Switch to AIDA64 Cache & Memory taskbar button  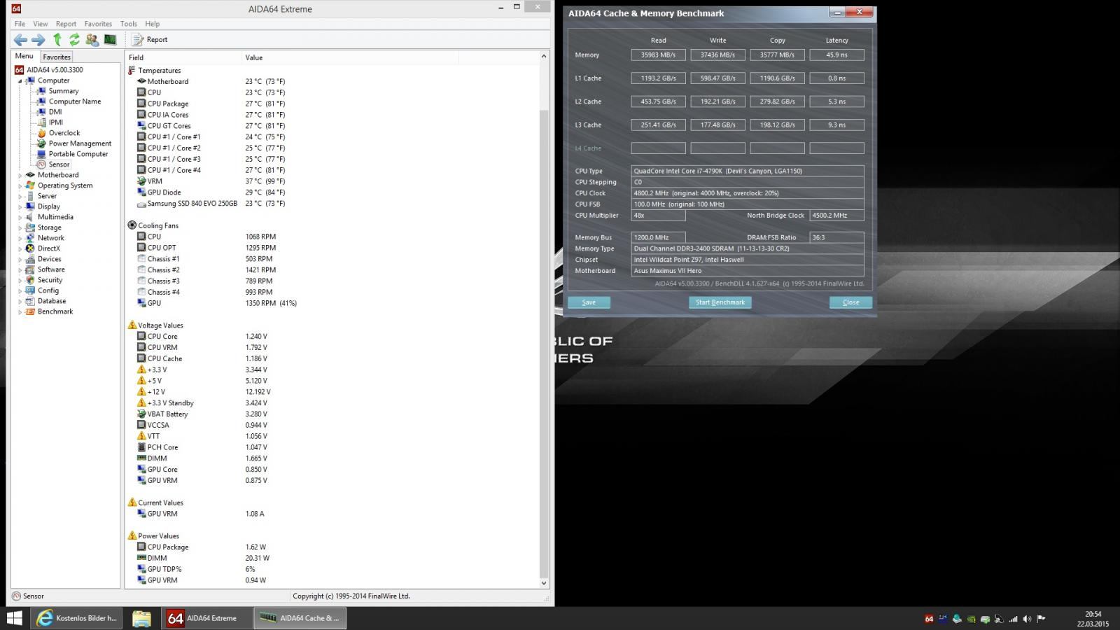click(x=300, y=618)
